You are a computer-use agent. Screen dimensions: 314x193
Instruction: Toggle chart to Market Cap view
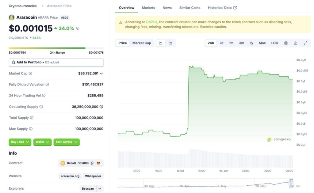click(142, 43)
